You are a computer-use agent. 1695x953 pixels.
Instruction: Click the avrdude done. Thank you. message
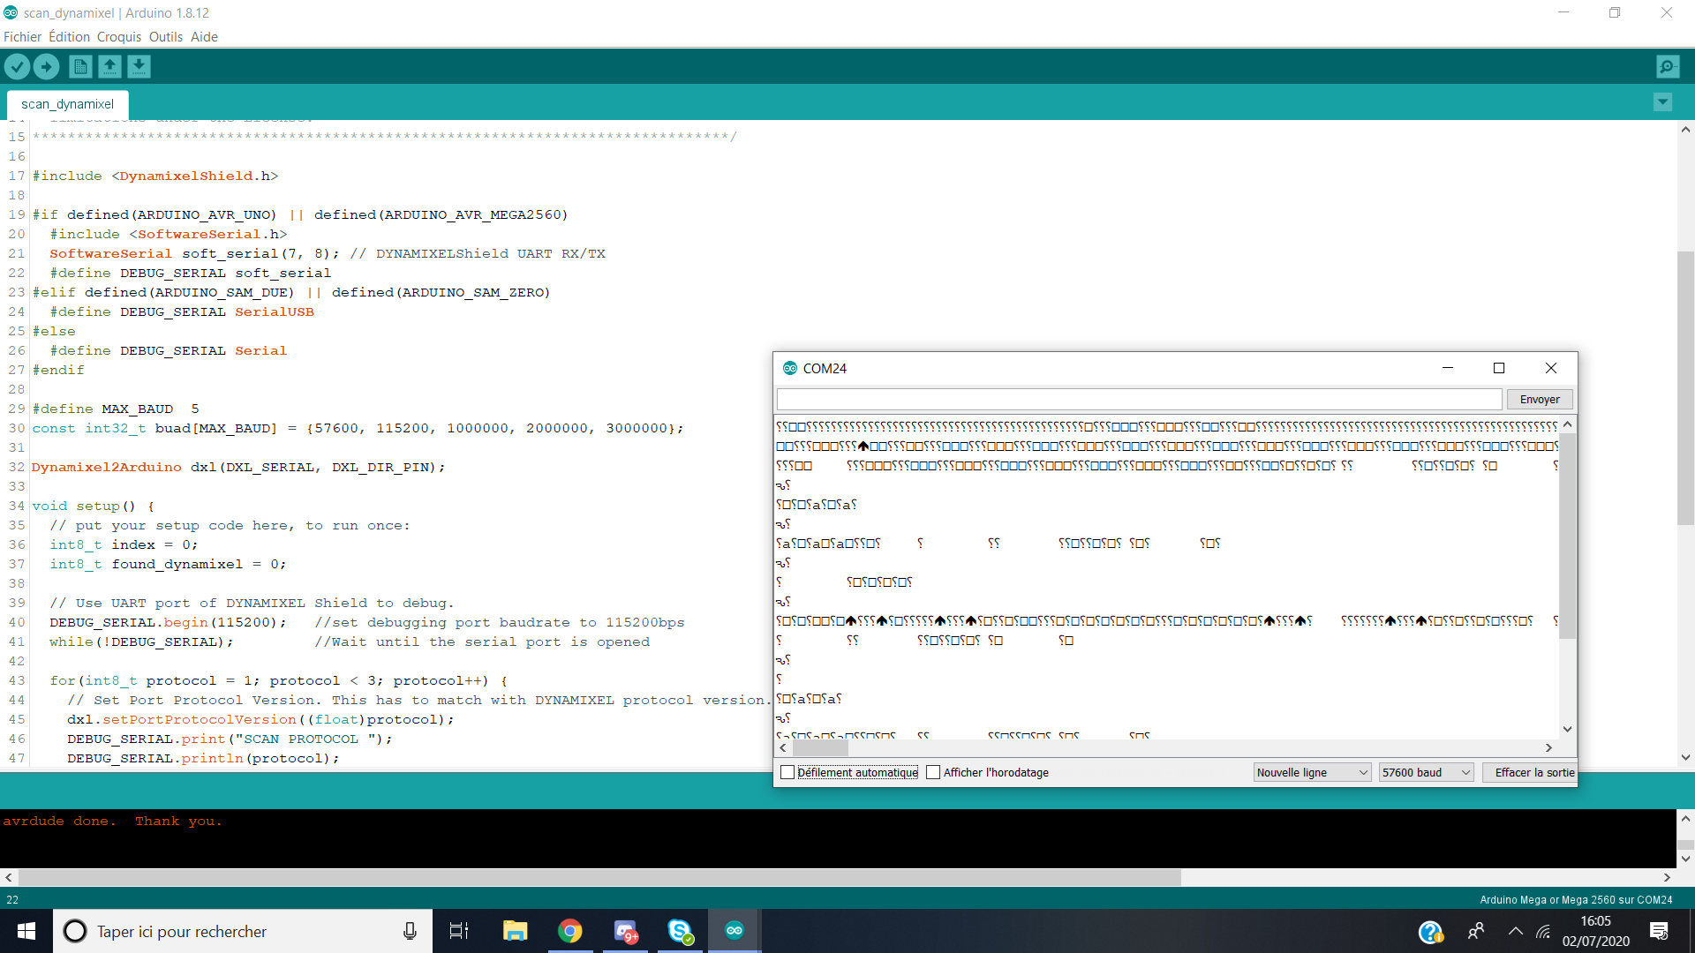click(x=112, y=821)
